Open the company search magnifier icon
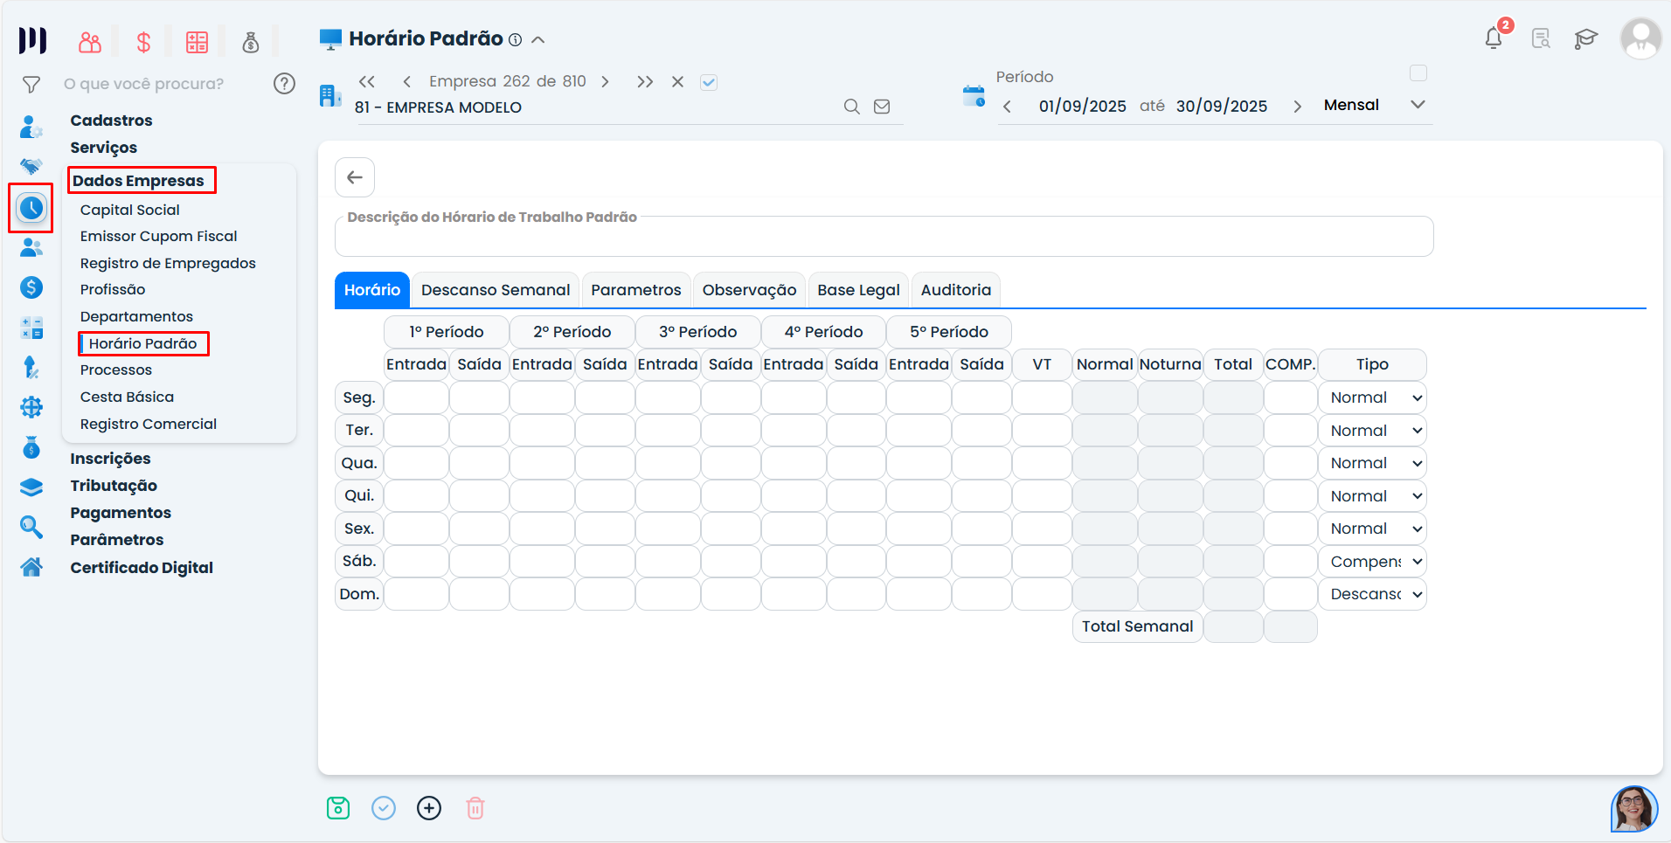The width and height of the screenshot is (1671, 843). coord(851,107)
